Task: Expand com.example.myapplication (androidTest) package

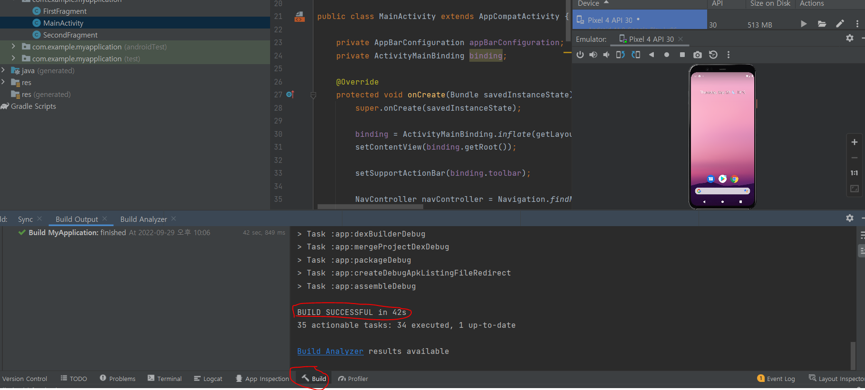Action: point(13,47)
